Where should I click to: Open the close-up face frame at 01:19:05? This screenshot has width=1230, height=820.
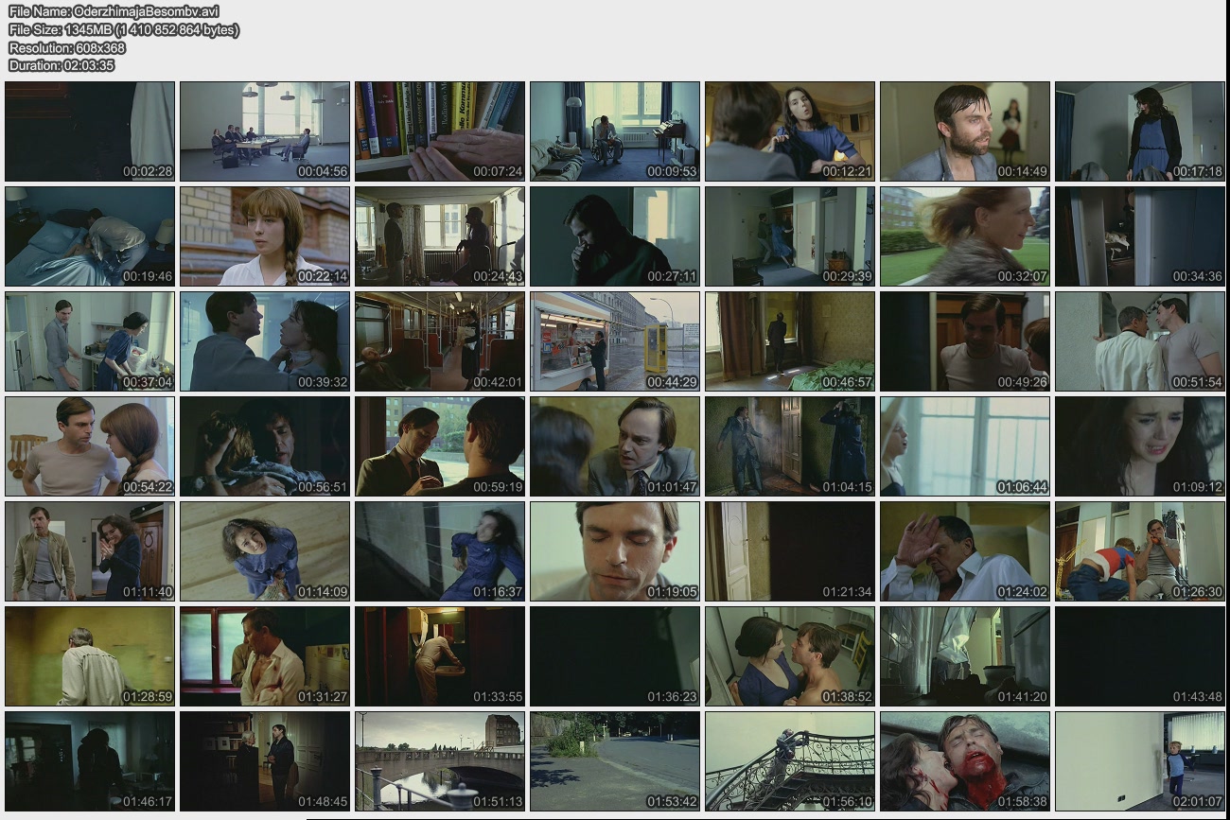[615, 551]
